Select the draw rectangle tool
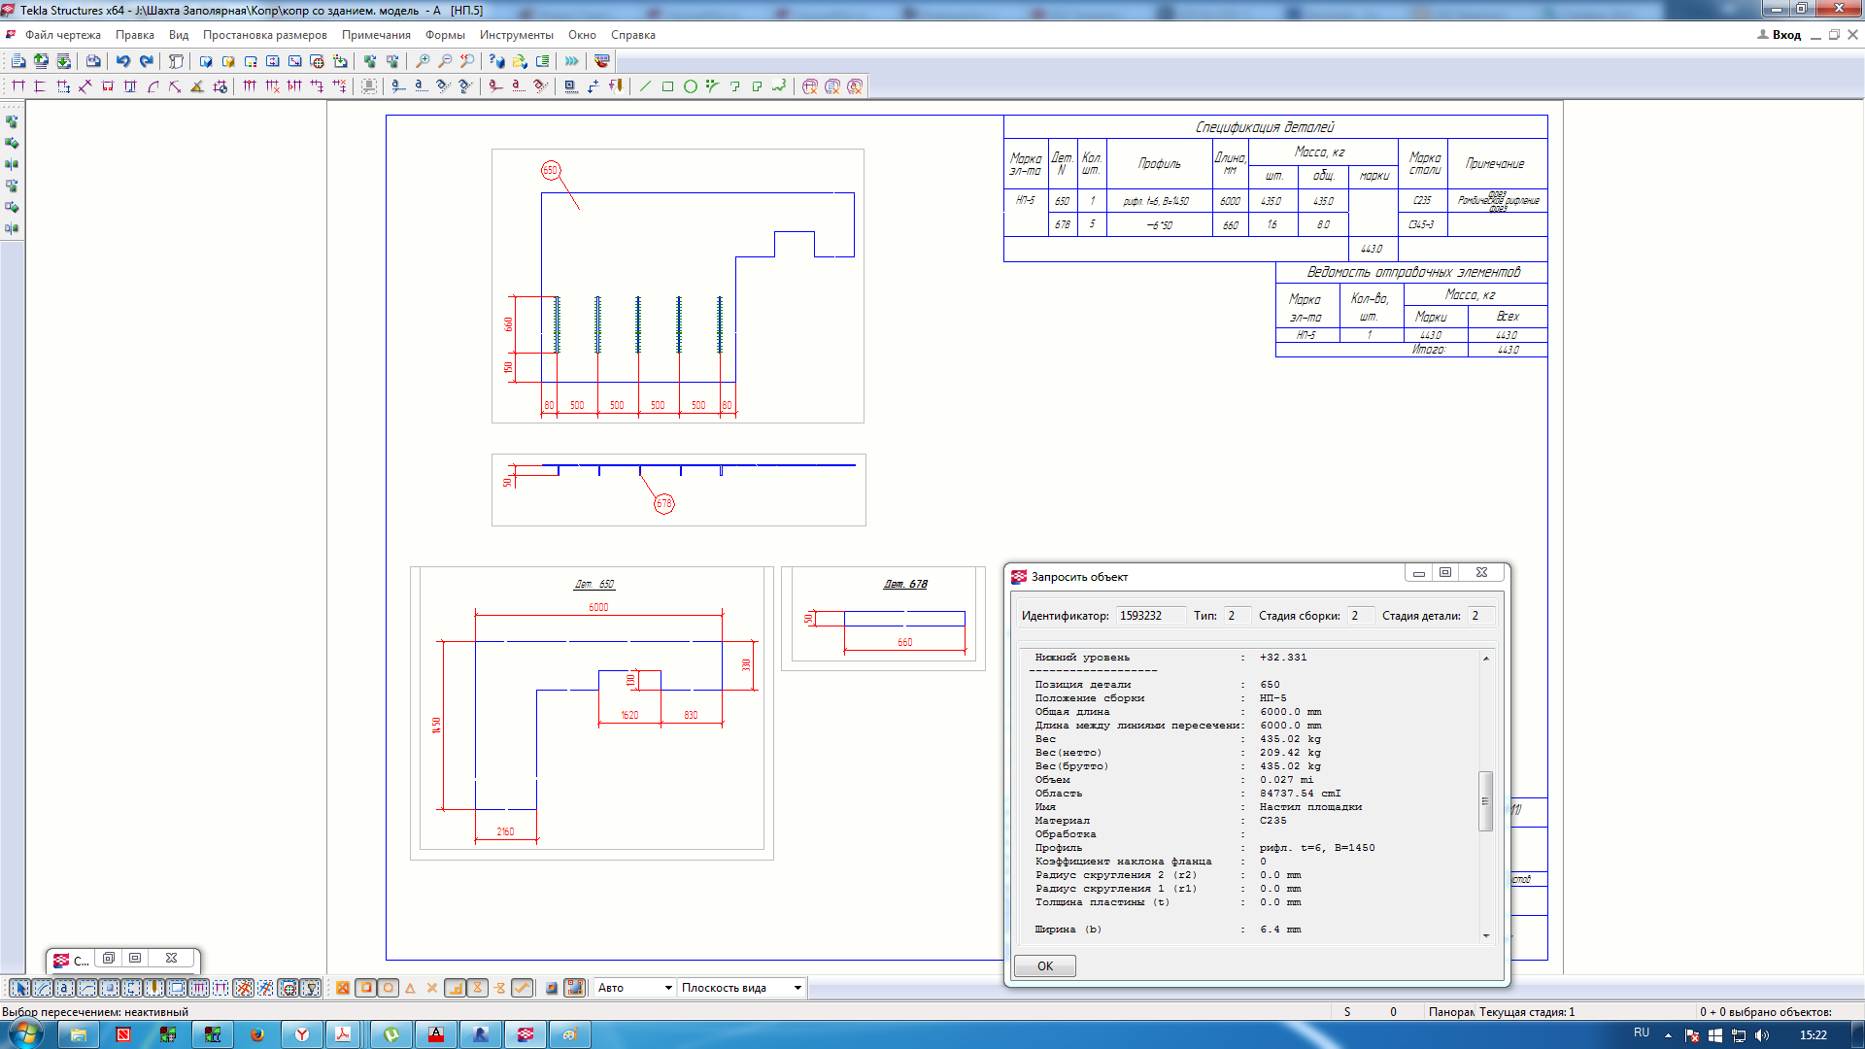Viewport: 1865px width, 1049px height. click(x=668, y=86)
